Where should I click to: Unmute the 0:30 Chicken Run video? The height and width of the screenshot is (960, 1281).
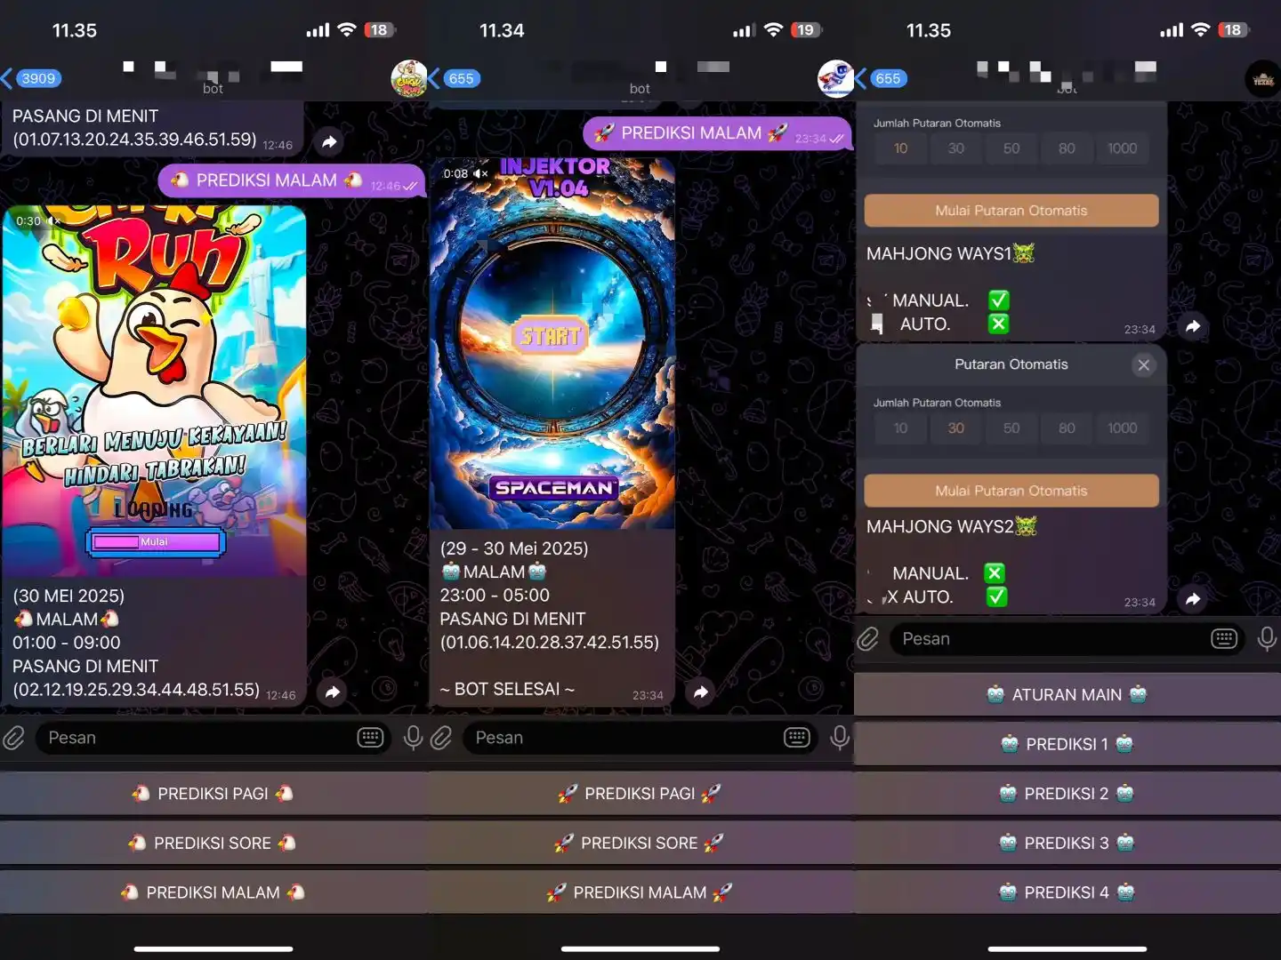53,220
